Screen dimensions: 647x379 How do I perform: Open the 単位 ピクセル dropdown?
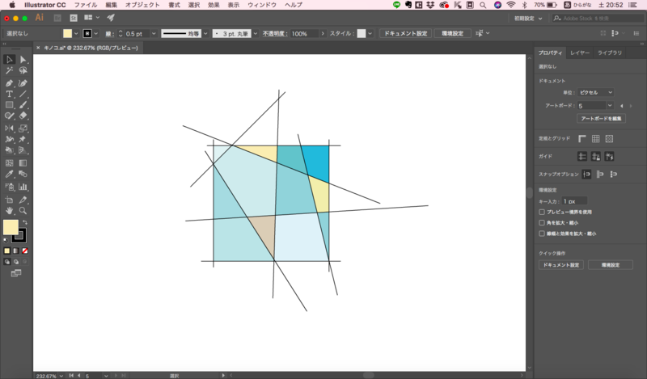click(x=595, y=92)
